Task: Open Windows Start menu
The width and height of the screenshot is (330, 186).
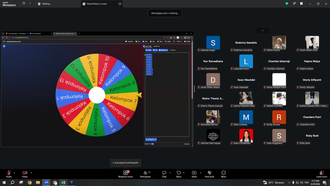Action: pos(4,182)
